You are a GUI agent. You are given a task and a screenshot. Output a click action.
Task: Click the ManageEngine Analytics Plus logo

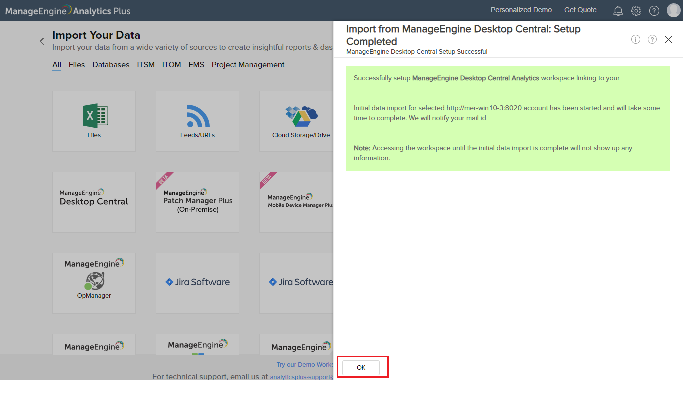[x=68, y=10]
